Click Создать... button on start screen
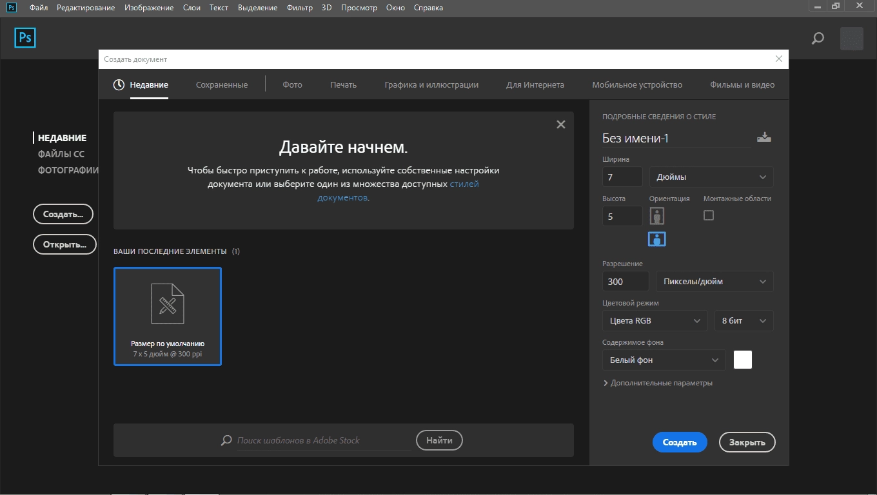The height and width of the screenshot is (495, 877). point(63,214)
